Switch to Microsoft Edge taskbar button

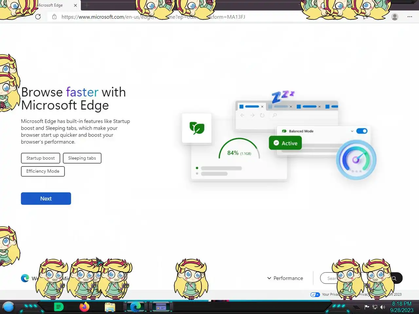click(x=136, y=307)
